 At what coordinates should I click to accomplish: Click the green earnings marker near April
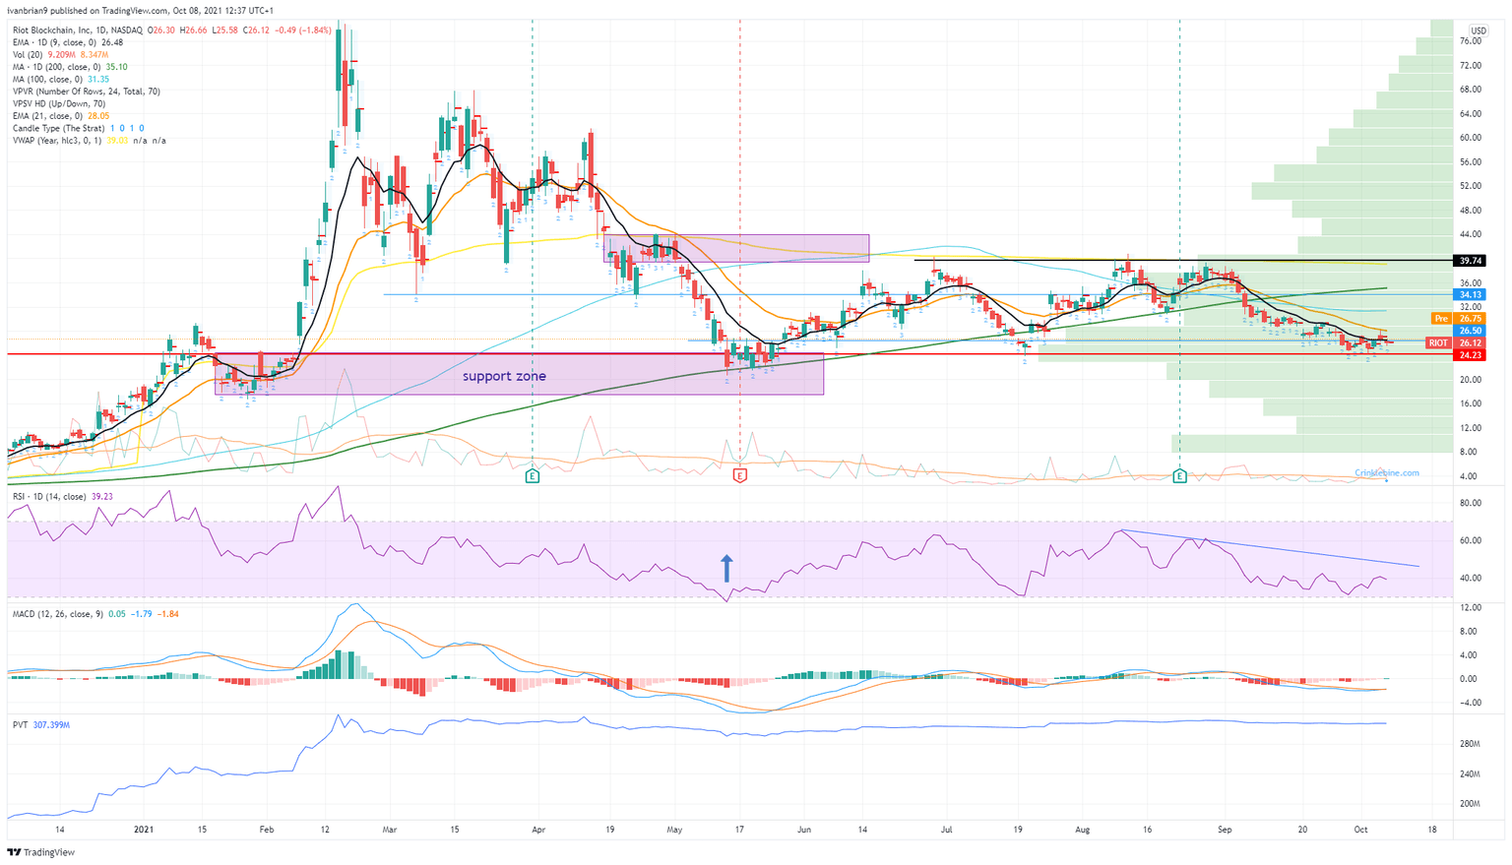tap(533, 476)
